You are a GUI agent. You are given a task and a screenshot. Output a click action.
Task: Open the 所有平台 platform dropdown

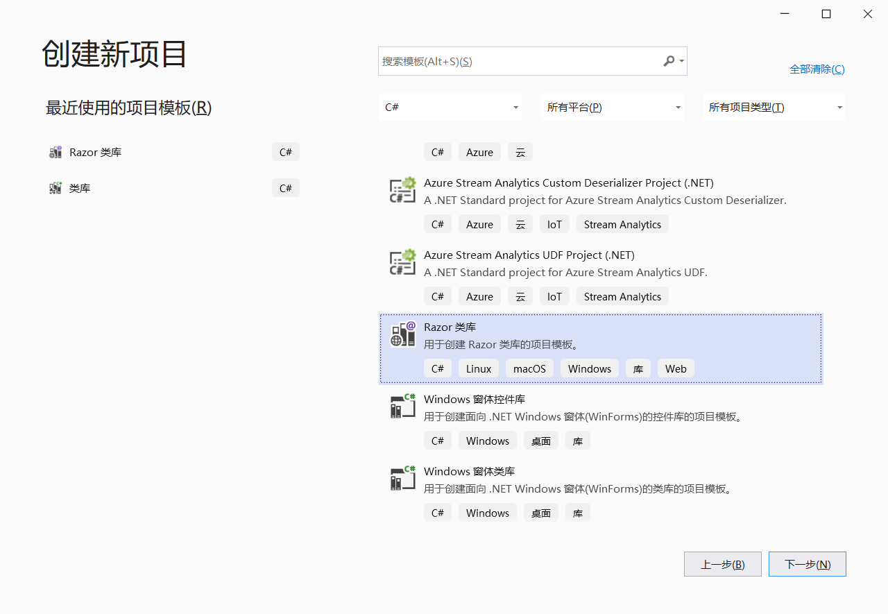[x=612, y=108]
